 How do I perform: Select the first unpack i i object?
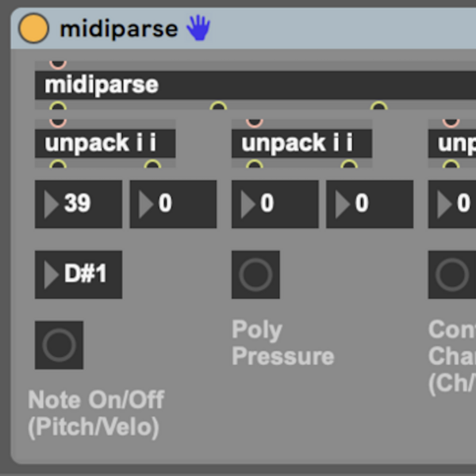click(x=105, y=144)
